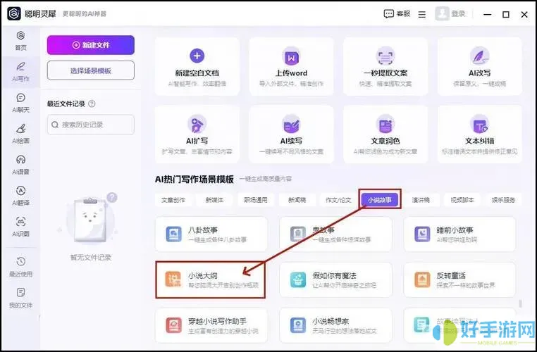Image resolution: width=537 pixels, height=352 pixels.
Task: Switch to the 职场通用 category tab
Action: (x=256, y=200)
